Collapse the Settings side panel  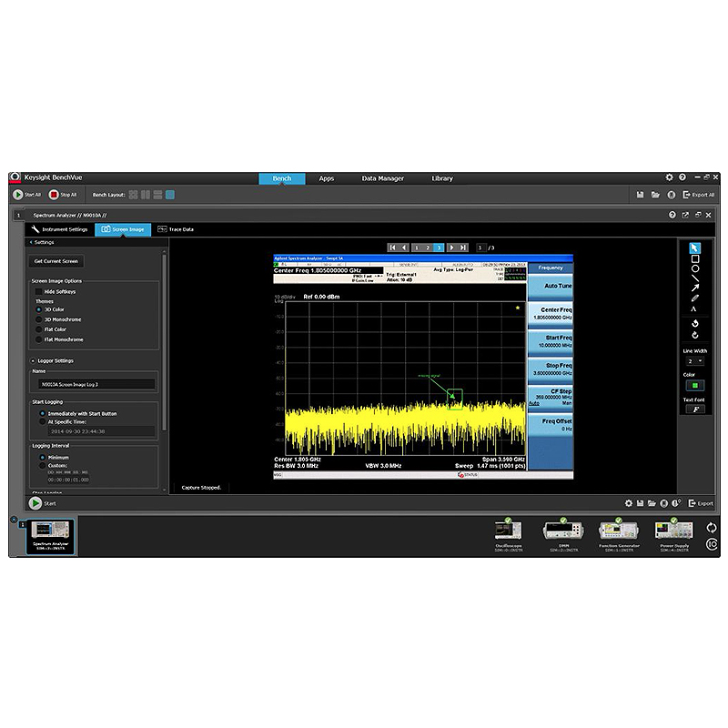click(31, 242)
